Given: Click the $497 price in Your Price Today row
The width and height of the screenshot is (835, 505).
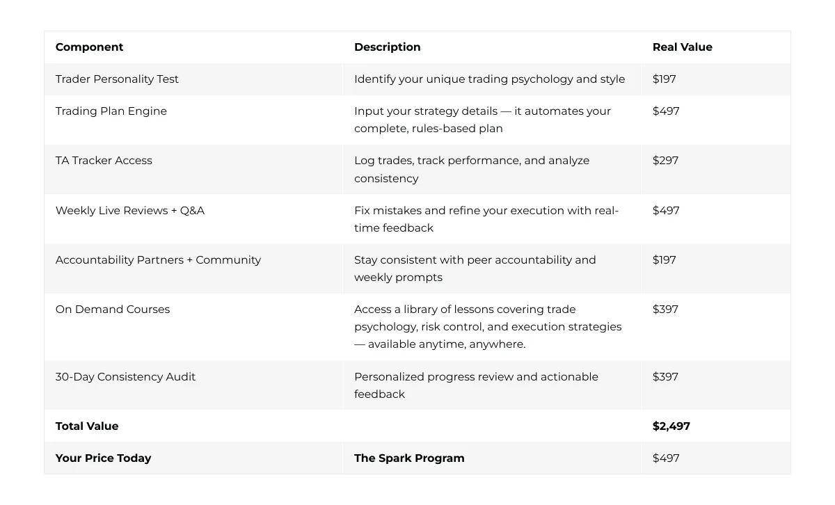Looking at the screenshot, I should tap(665, 458).
